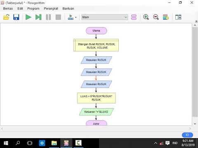Zoom in on the flowchart
Screen dimensions: 198x148
pyautogui.click(x=146, y=17)
